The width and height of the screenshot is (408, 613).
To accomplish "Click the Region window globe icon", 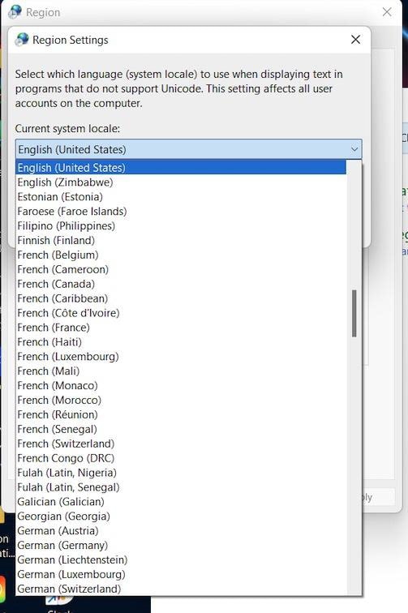I will (x=15, y=12).
